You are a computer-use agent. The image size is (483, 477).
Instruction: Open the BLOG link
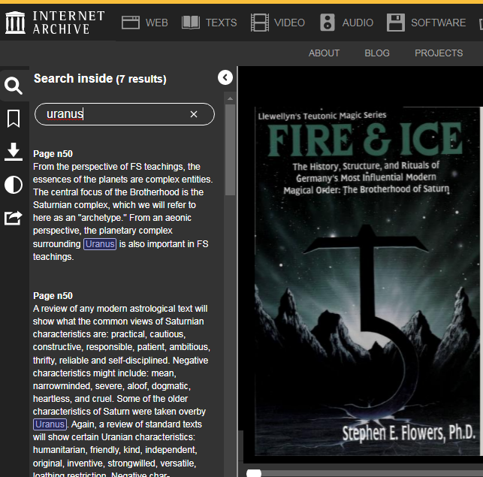(x=377, y=53)
